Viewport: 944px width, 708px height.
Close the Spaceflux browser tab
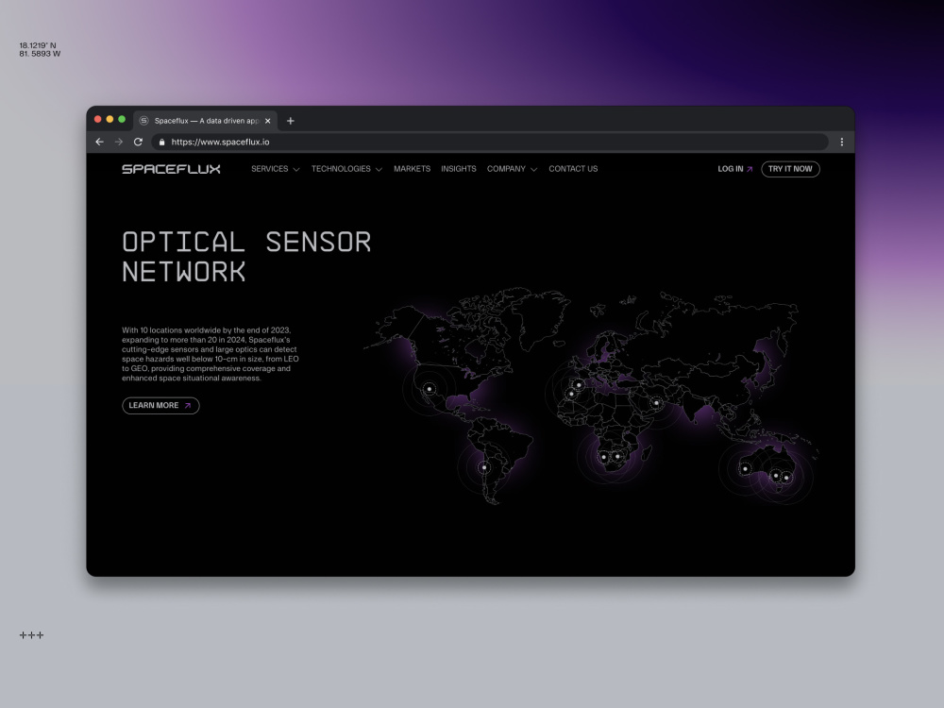pyautogui.click(x=268, y=121)
